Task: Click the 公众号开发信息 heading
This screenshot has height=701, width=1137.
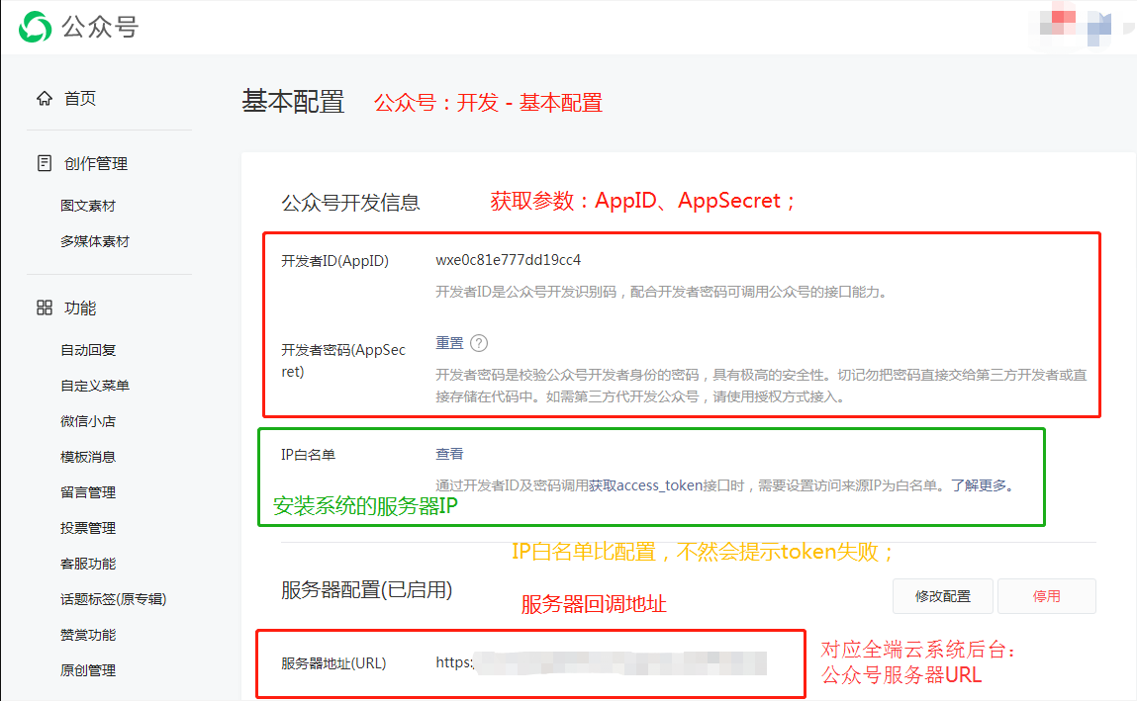Action: pos(351,202)
